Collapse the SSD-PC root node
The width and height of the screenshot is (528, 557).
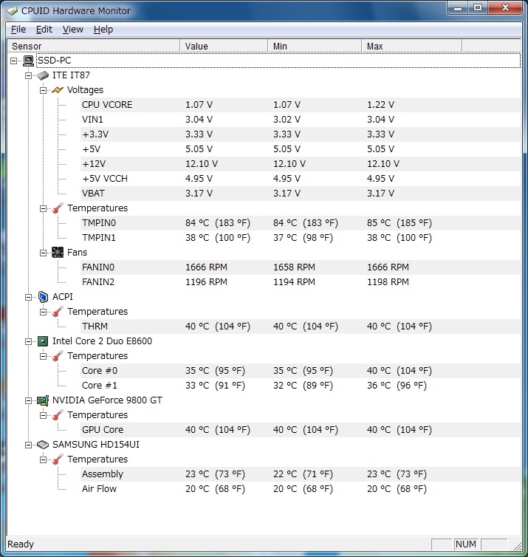[14, 61]
